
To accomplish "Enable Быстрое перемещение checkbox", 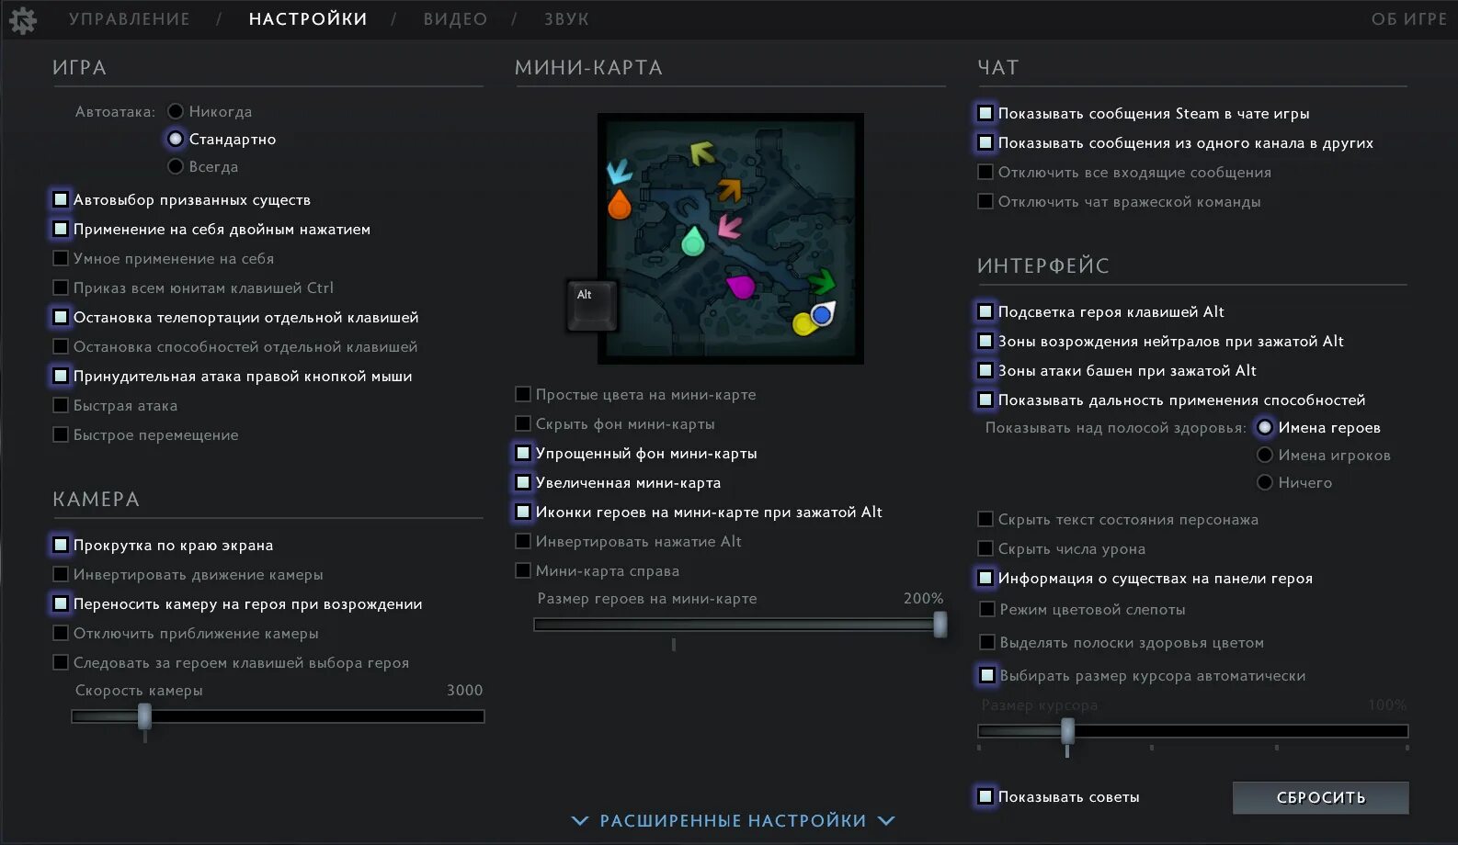I will (x=61, y=434).
